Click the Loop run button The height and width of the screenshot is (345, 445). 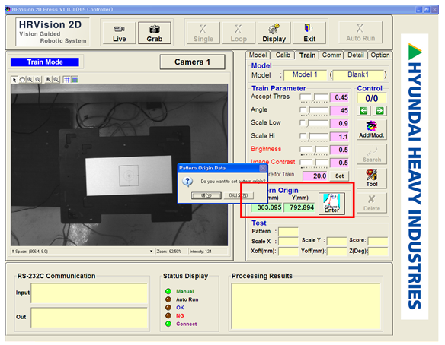(239, 33)
